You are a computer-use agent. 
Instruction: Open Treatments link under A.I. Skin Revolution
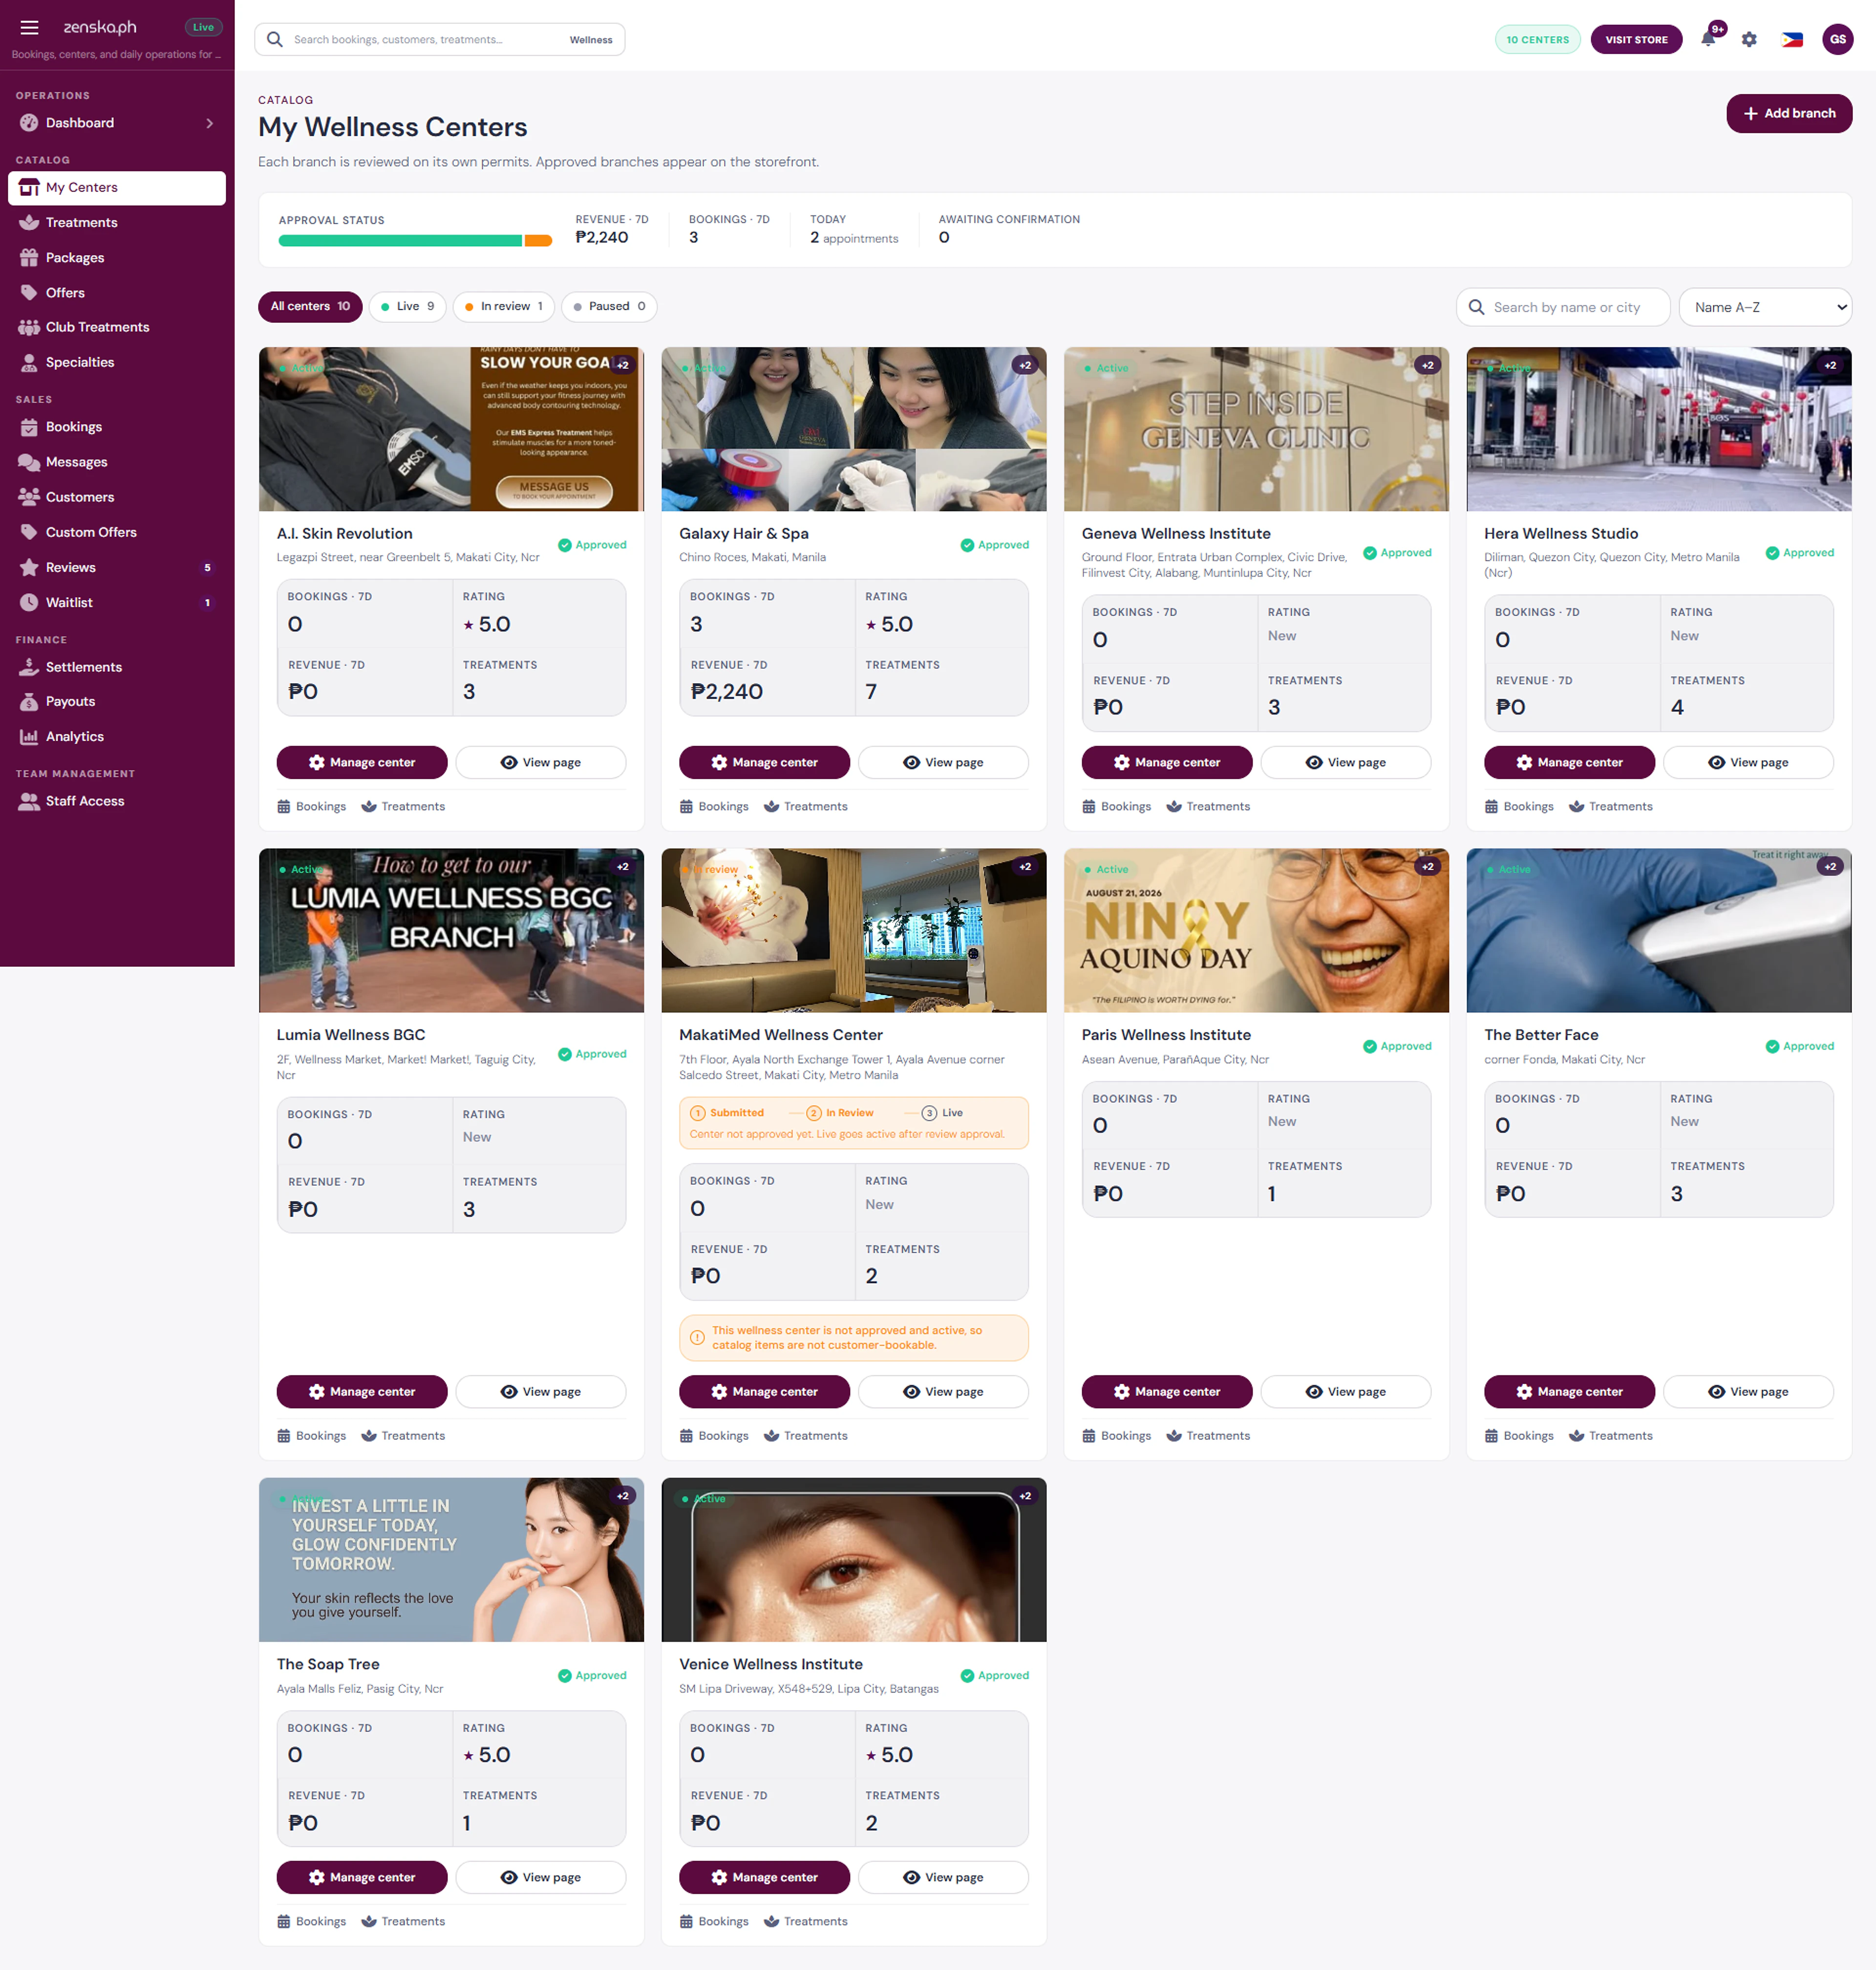point(403,806)
